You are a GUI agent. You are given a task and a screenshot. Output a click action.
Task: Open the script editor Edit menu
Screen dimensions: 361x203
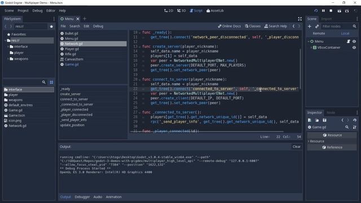pos(86,27)
